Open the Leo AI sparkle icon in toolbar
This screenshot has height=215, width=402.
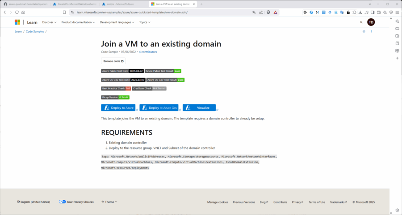(385, 12)
